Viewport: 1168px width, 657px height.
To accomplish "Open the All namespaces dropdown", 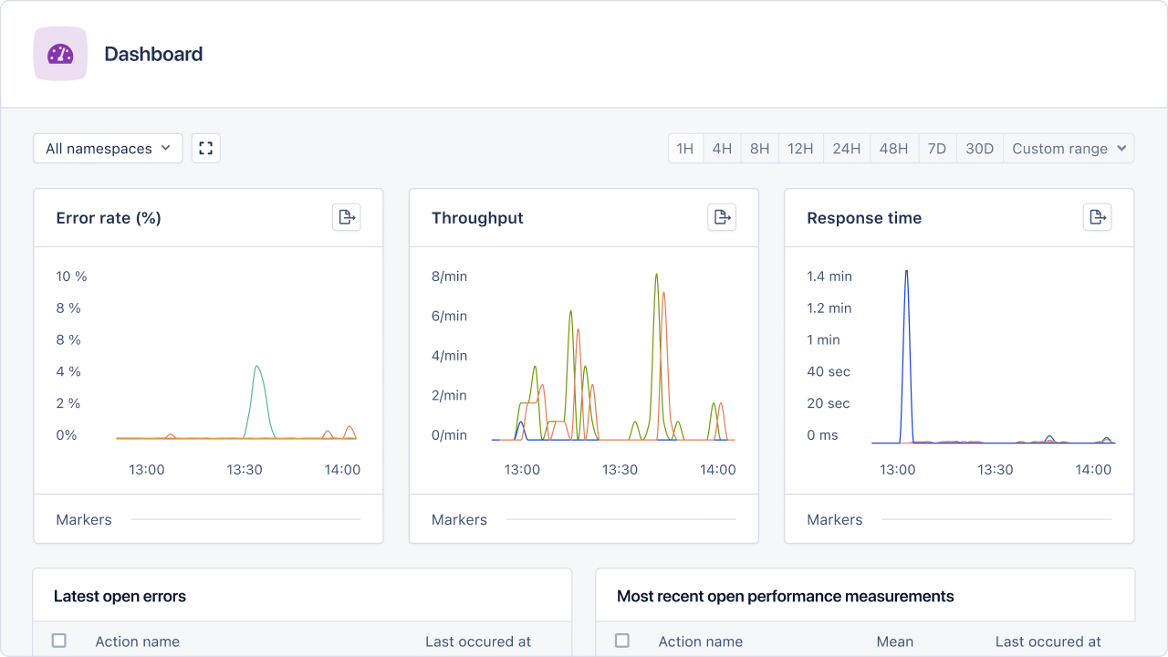I will (x=108, y=149).
